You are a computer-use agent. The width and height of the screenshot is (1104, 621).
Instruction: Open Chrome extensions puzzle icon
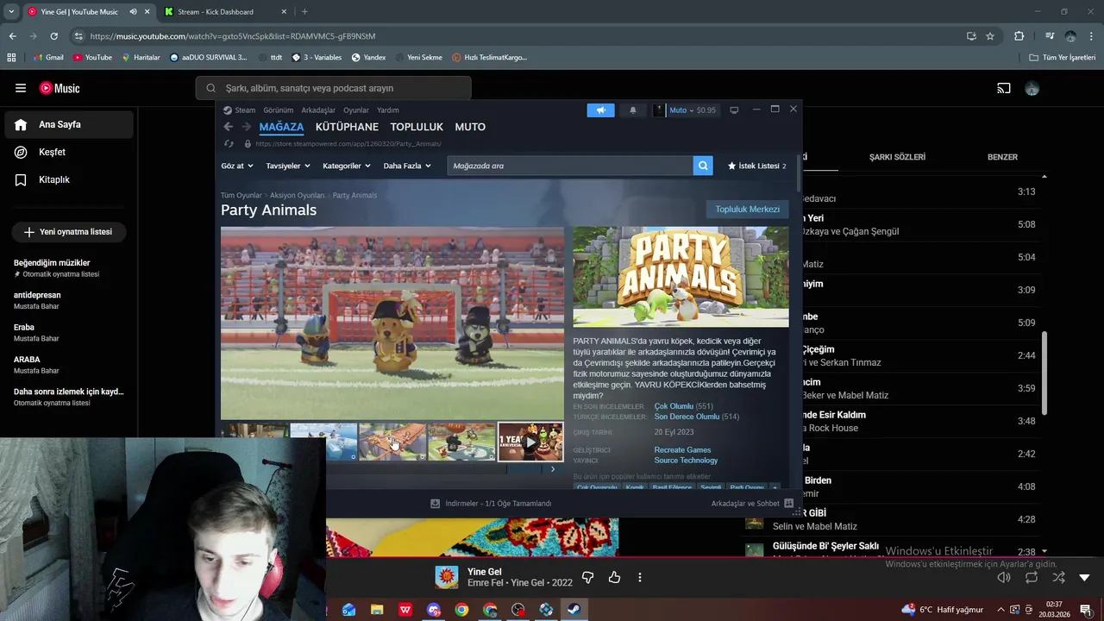pyautogui.click(x=1019, y=36)
